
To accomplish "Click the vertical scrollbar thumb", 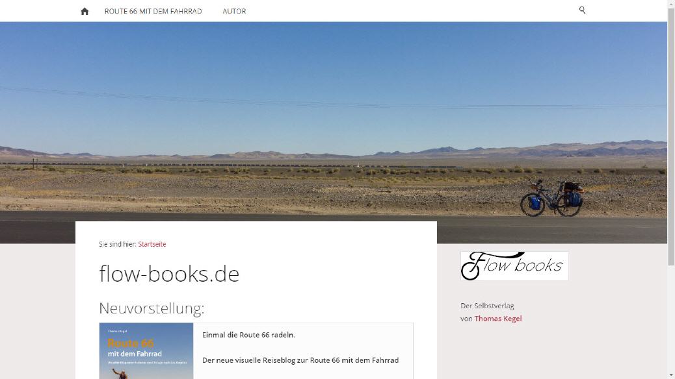I will tap(671, 137).
